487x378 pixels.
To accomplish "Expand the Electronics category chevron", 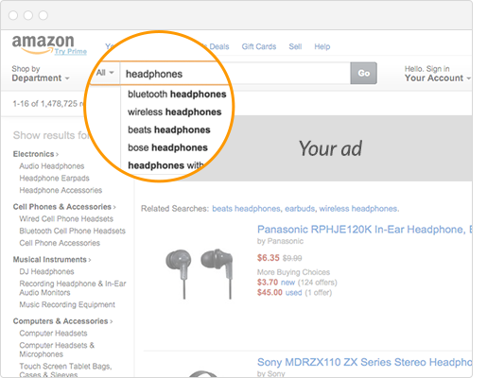I will (57, 154).
